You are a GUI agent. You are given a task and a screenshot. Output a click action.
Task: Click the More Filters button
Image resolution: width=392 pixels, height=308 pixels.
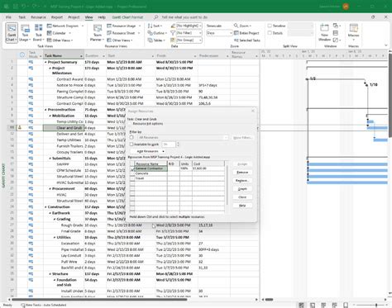coord(242,137)
